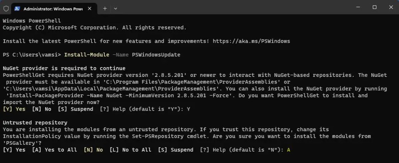Image resolution: width=399 pixels, height=163 pixels.
Task: Click the PowerShell icon on the tab
Action: click(18, 8)
